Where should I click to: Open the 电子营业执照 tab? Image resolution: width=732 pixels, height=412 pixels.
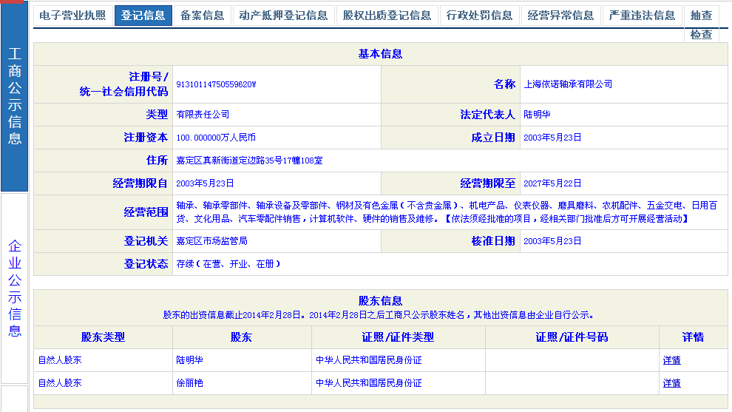pyautogui.click(x=72, y=16)
